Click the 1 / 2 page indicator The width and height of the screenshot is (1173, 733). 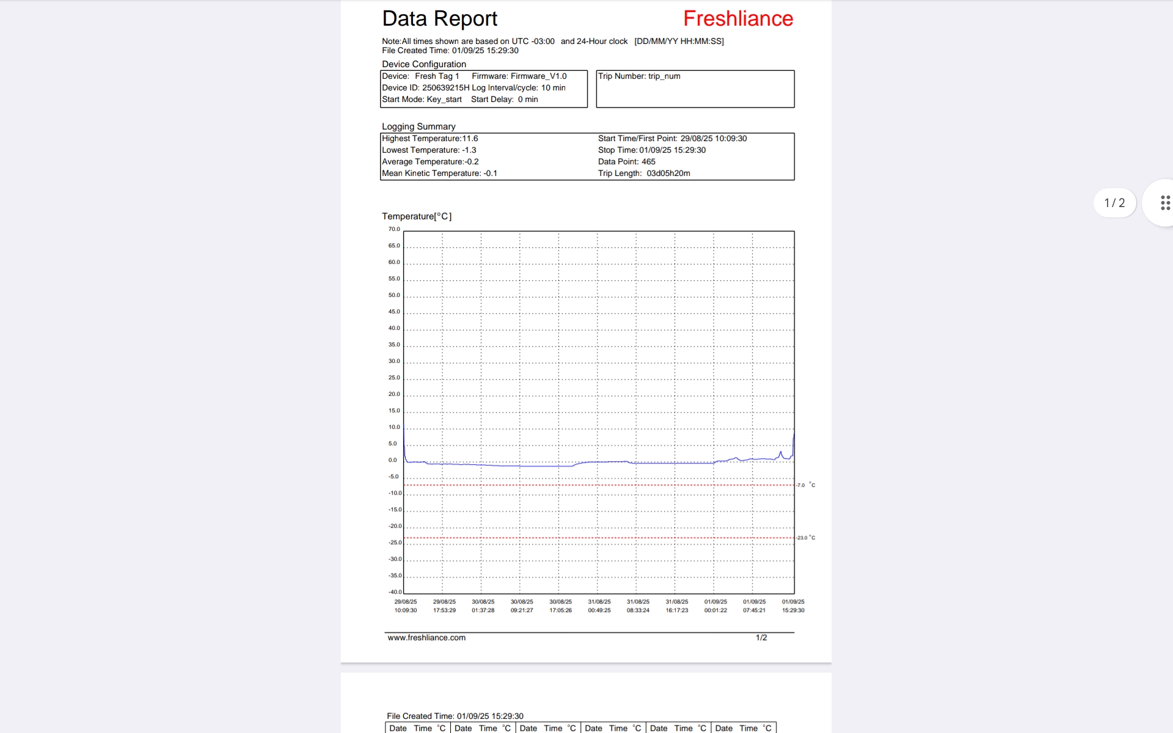click(1114, 203)
